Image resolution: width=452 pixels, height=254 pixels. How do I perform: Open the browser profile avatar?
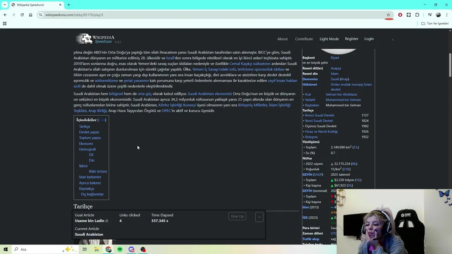point(438,15)
